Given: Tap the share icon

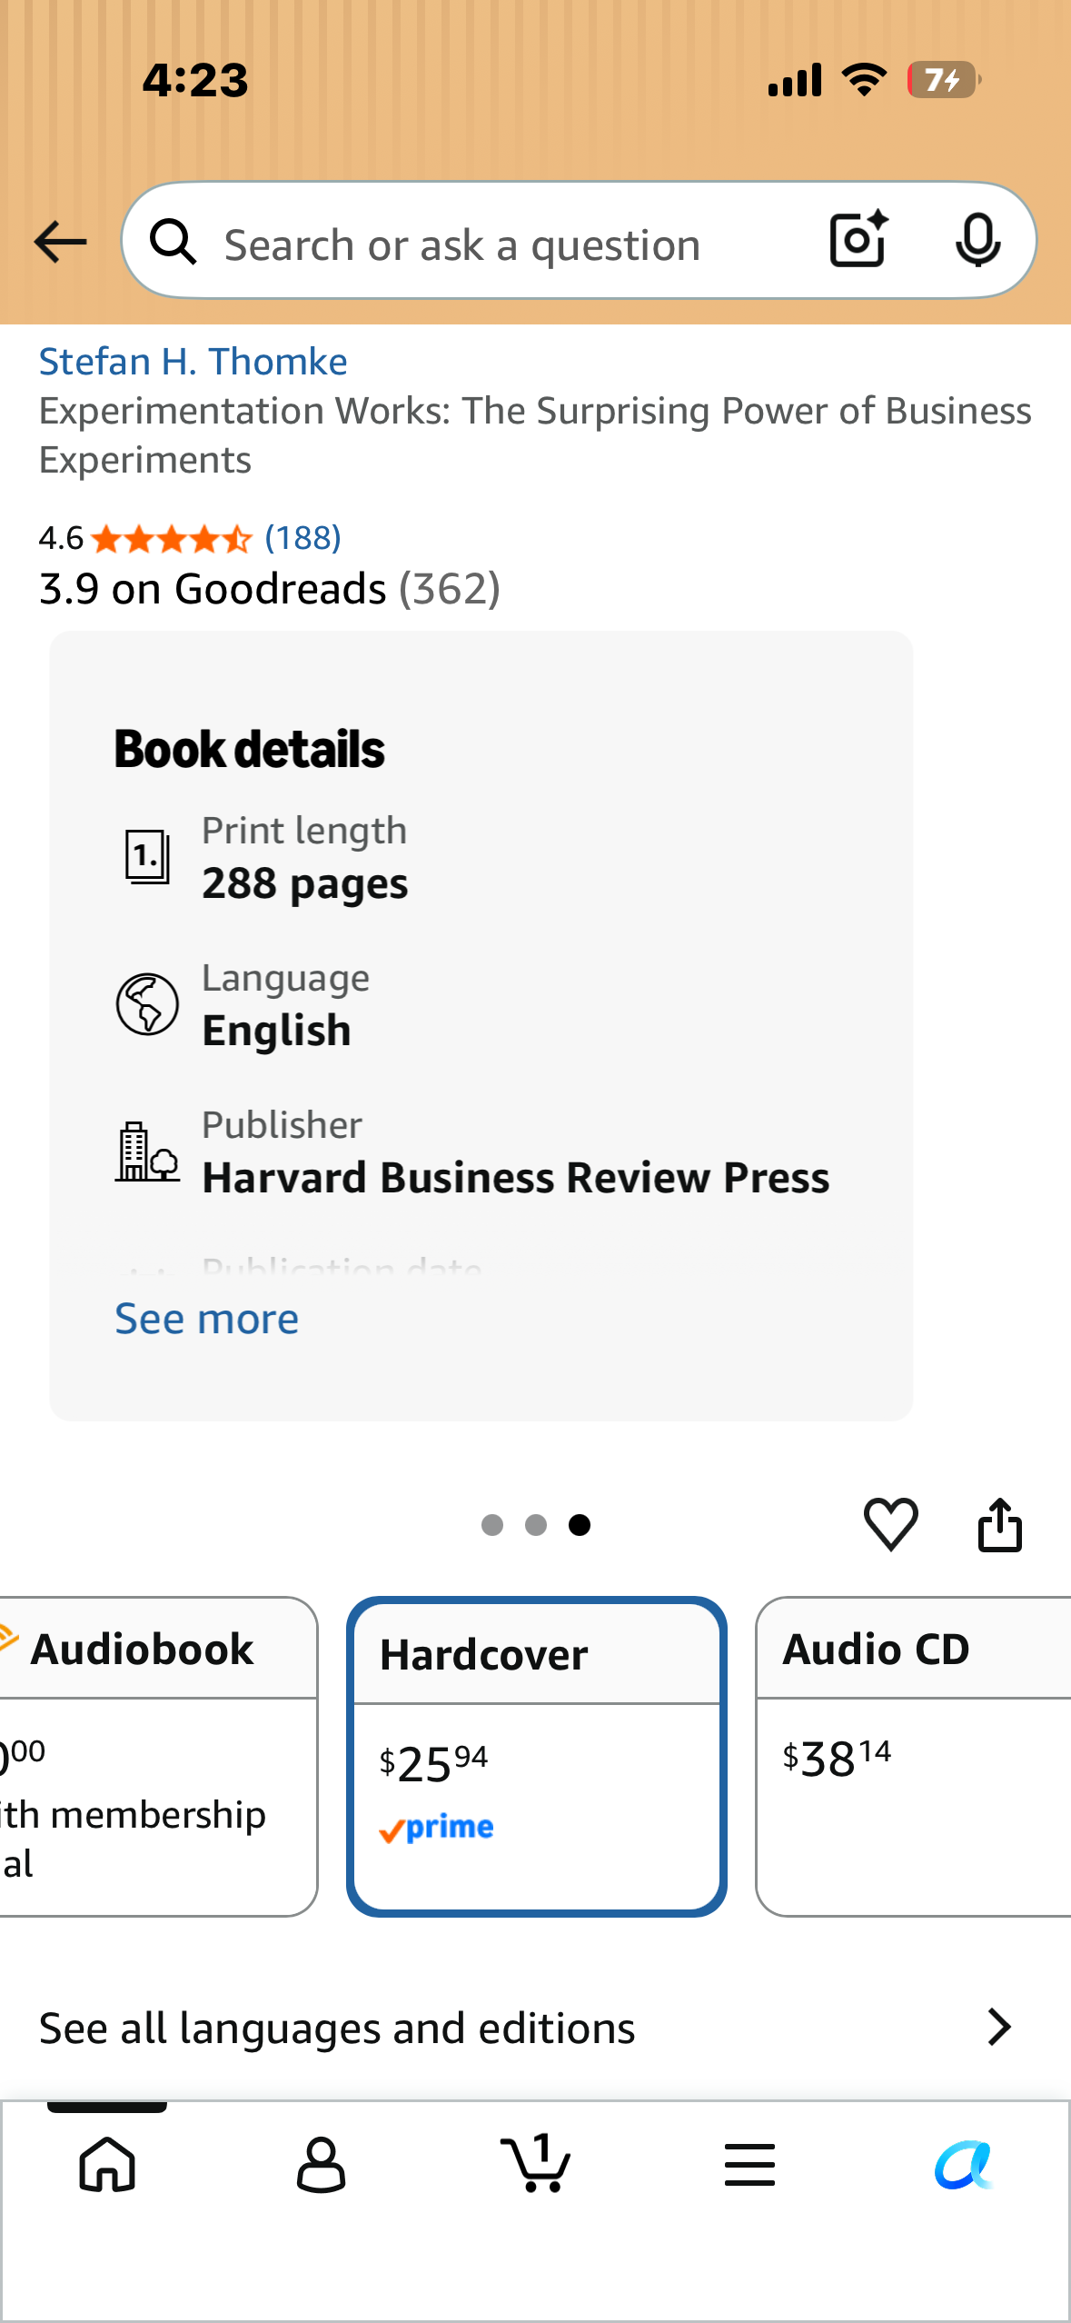Looking at the screenshot, I should pyautogui.click(x=1000, y=1524).
